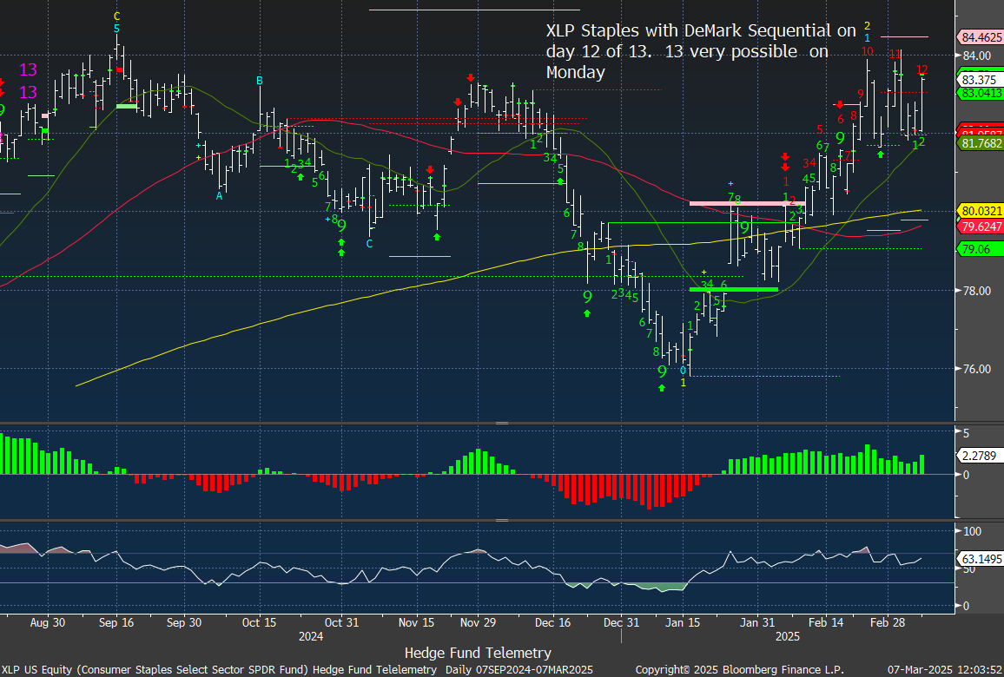
Task: Click the 63.1495 RSI value label
Action: (x=979, y=559)
